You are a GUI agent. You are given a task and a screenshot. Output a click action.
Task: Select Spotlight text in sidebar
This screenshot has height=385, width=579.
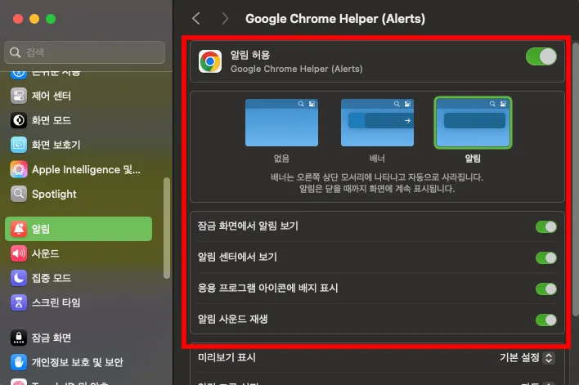coord(54,195)
